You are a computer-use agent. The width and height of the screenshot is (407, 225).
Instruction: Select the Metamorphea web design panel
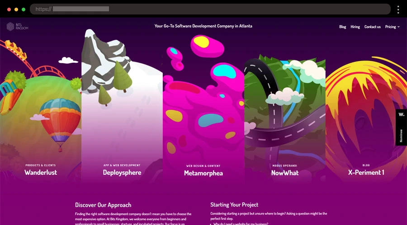point(203,173)
